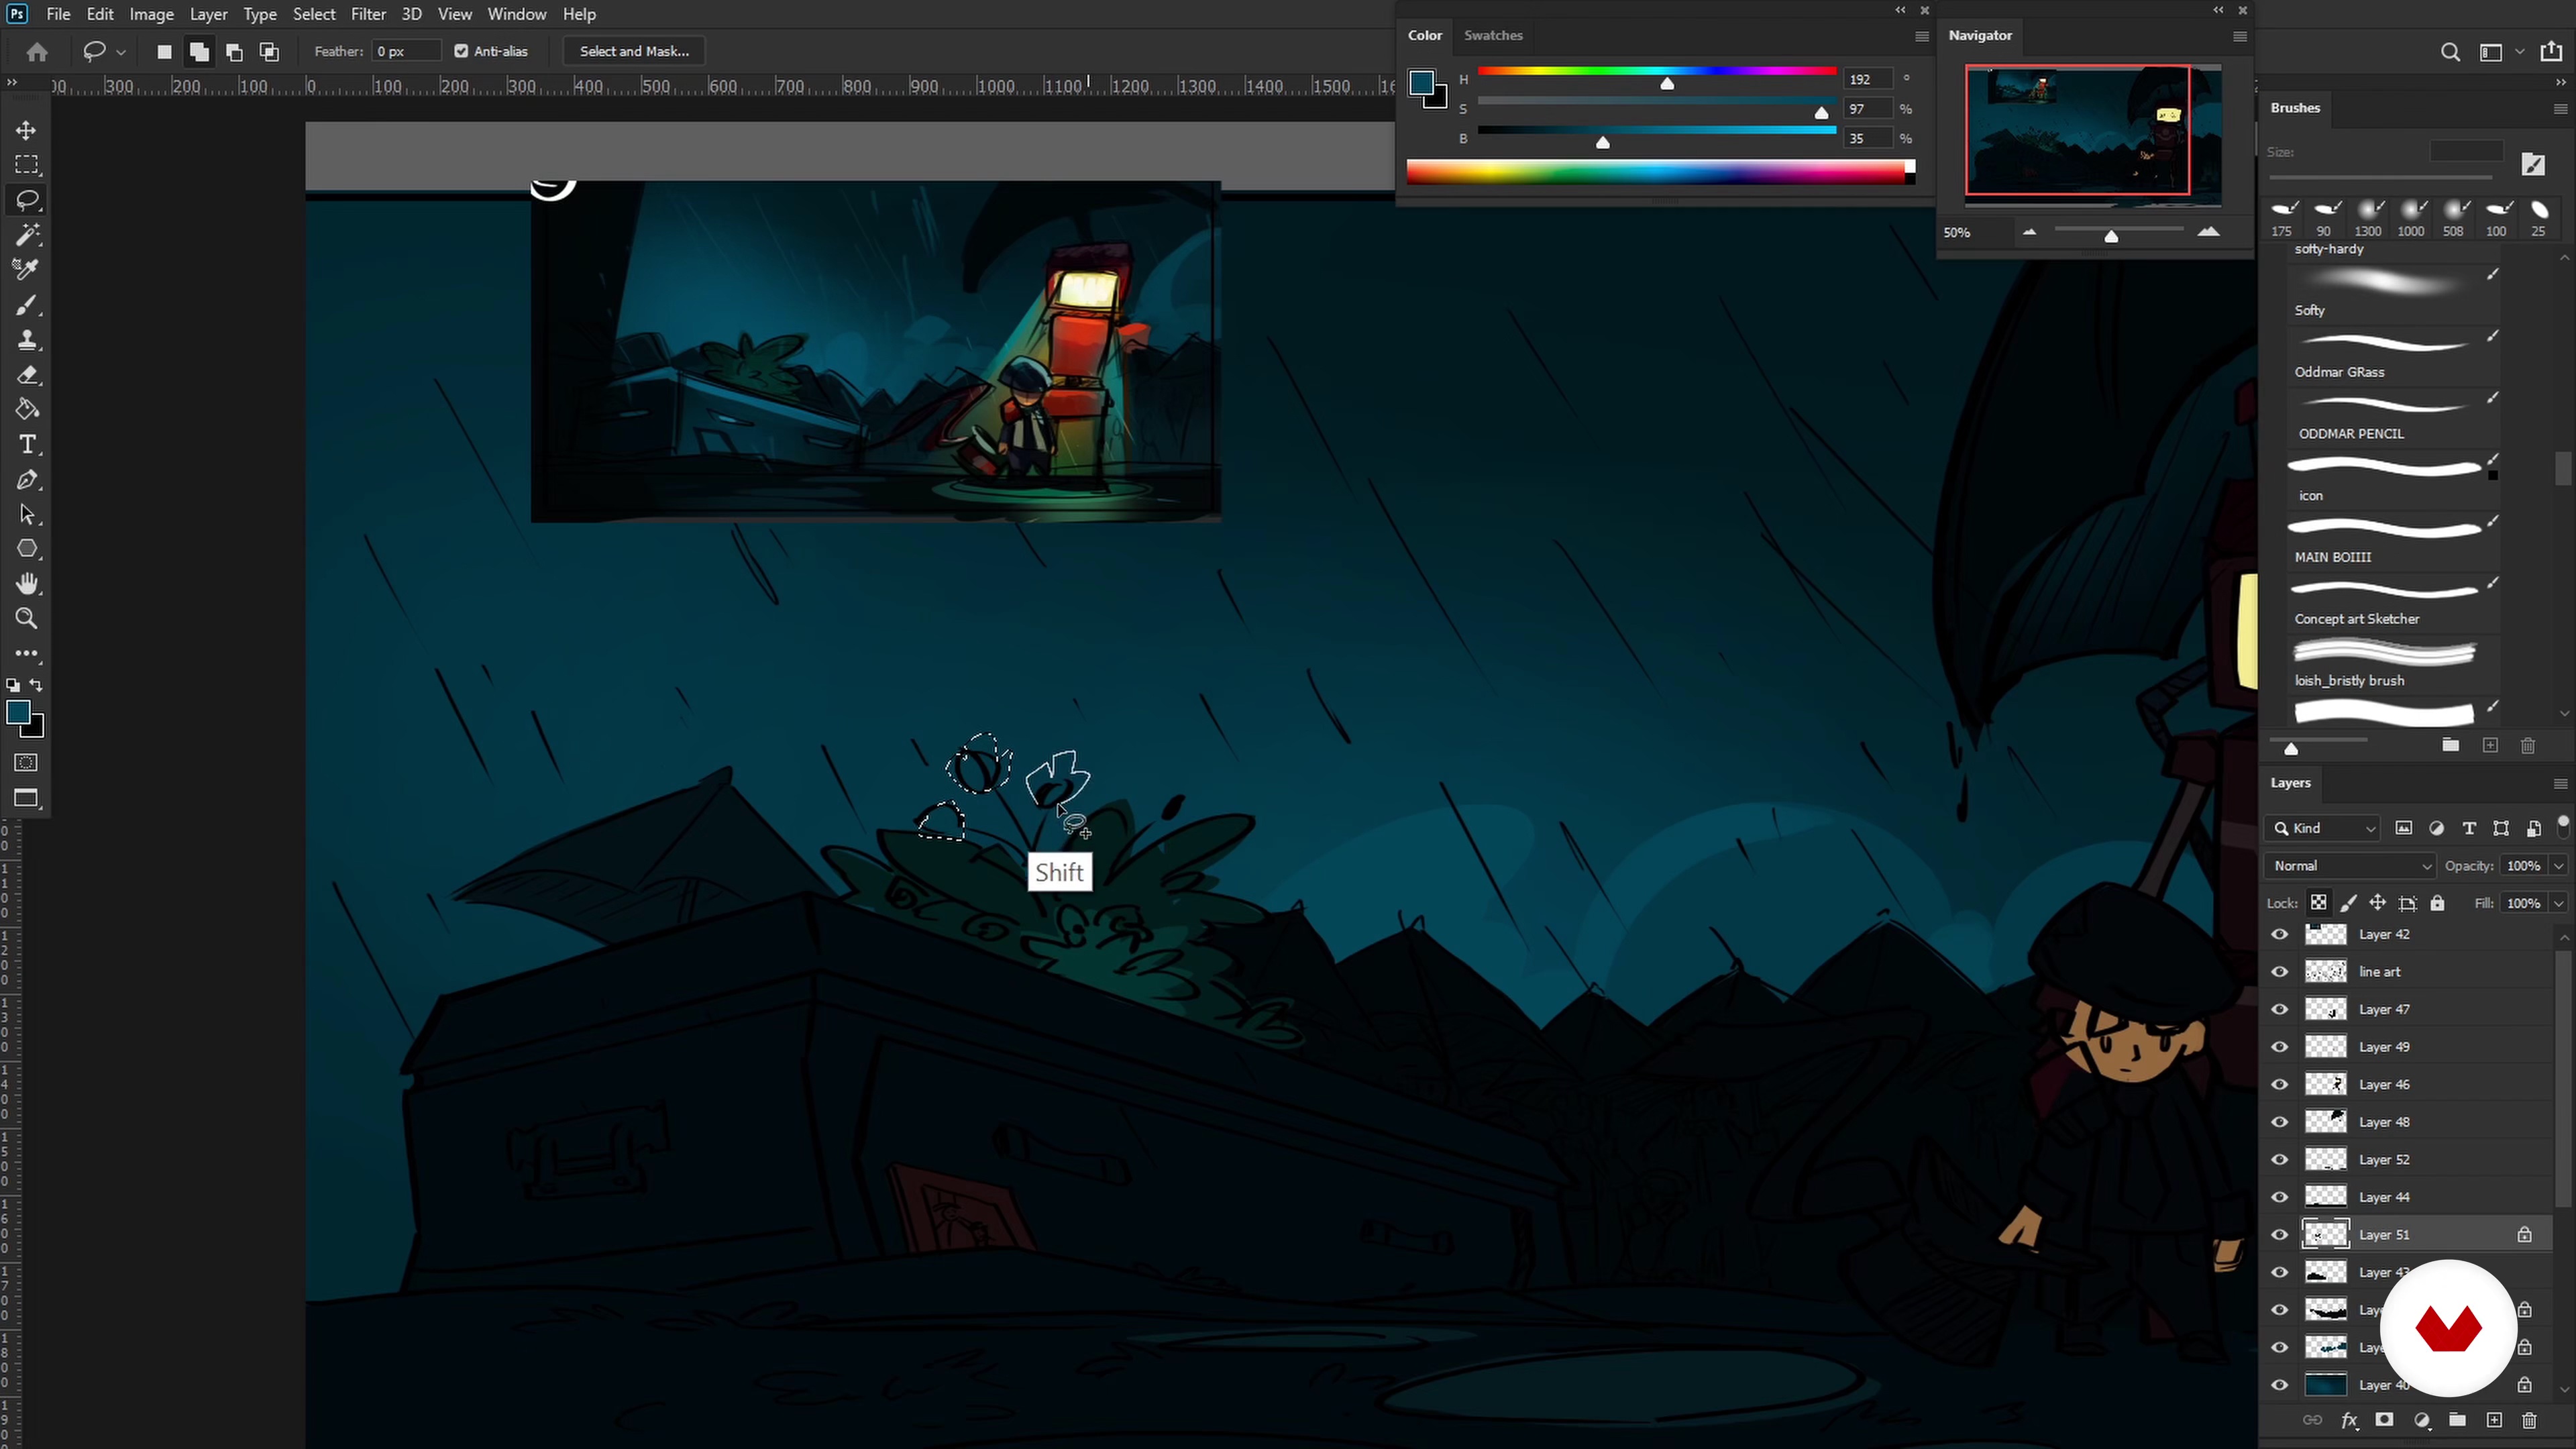The image size is (2576, 1449).
Task: Select the Oddmar GRass brush
Action: tap(2394, 357)
